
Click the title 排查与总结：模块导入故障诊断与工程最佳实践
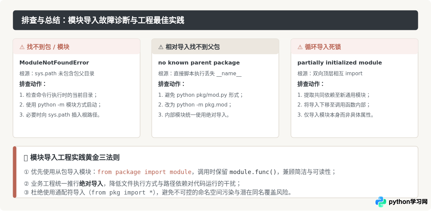(103, 20)
